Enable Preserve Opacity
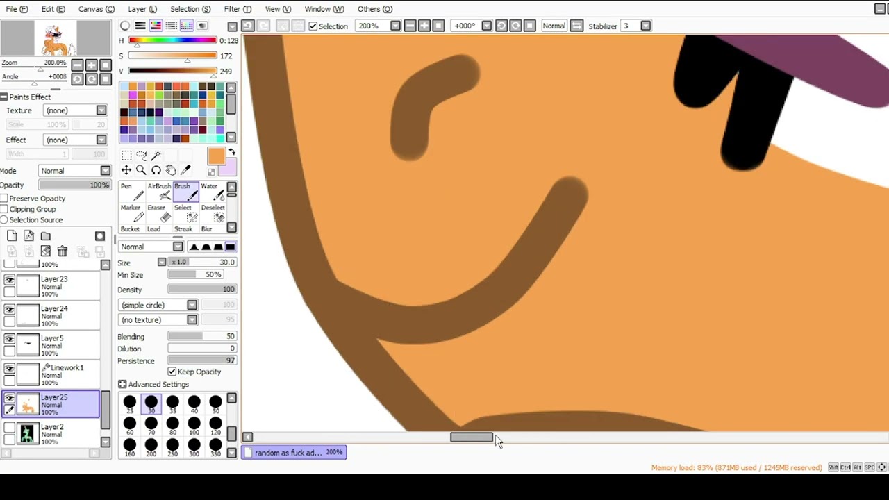 [4, 199]
